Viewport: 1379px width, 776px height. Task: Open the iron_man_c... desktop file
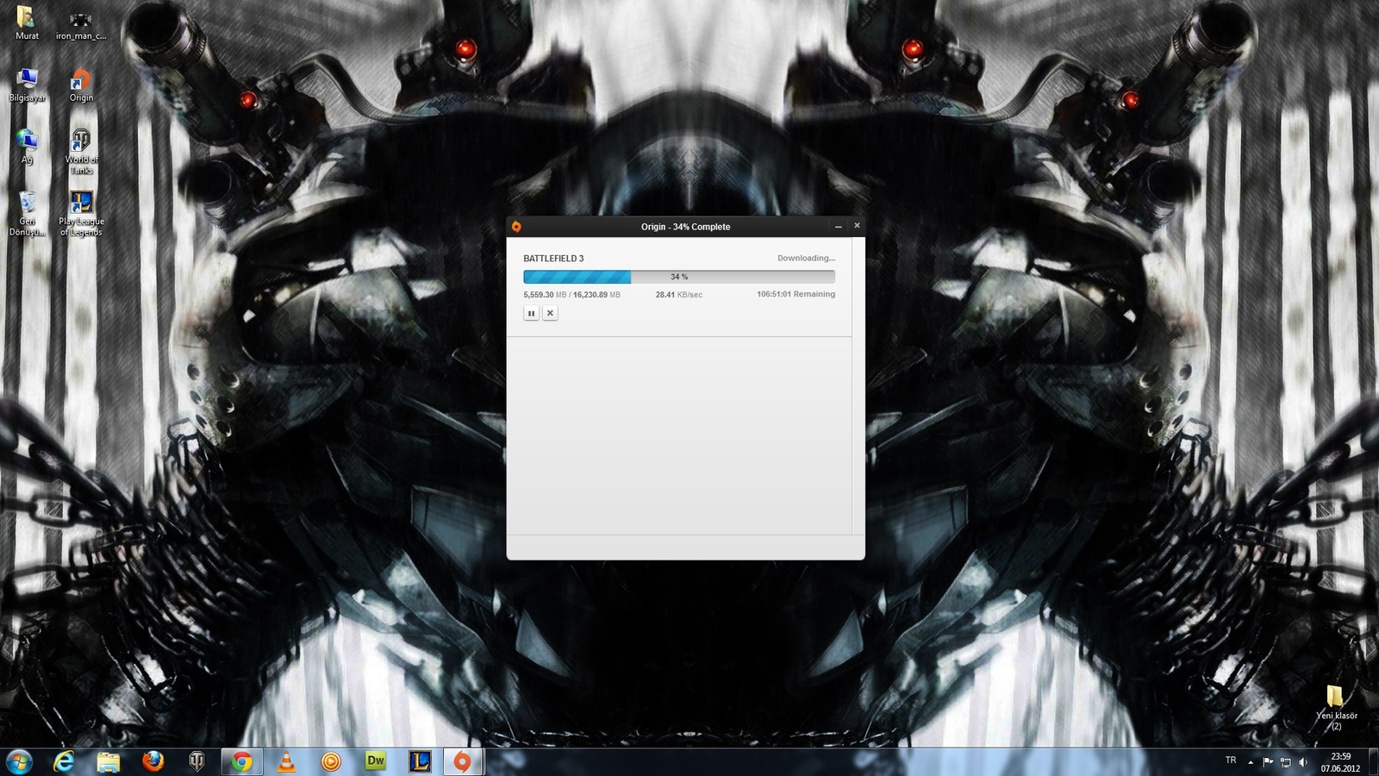(81, 24)
